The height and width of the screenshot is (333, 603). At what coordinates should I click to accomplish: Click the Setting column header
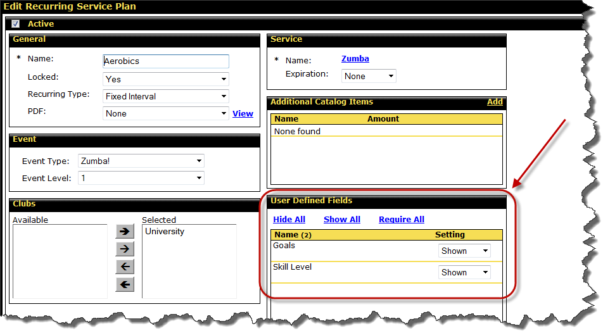click(450, 235)
